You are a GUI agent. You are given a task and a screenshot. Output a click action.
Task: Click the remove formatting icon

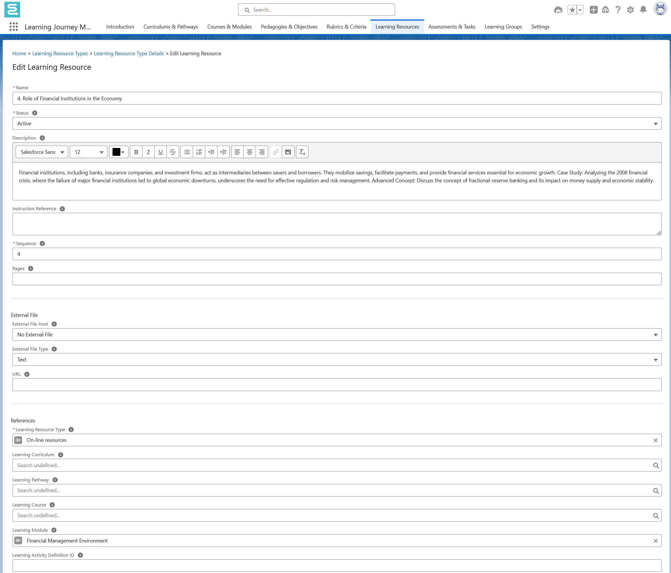(x=302, y=152)
